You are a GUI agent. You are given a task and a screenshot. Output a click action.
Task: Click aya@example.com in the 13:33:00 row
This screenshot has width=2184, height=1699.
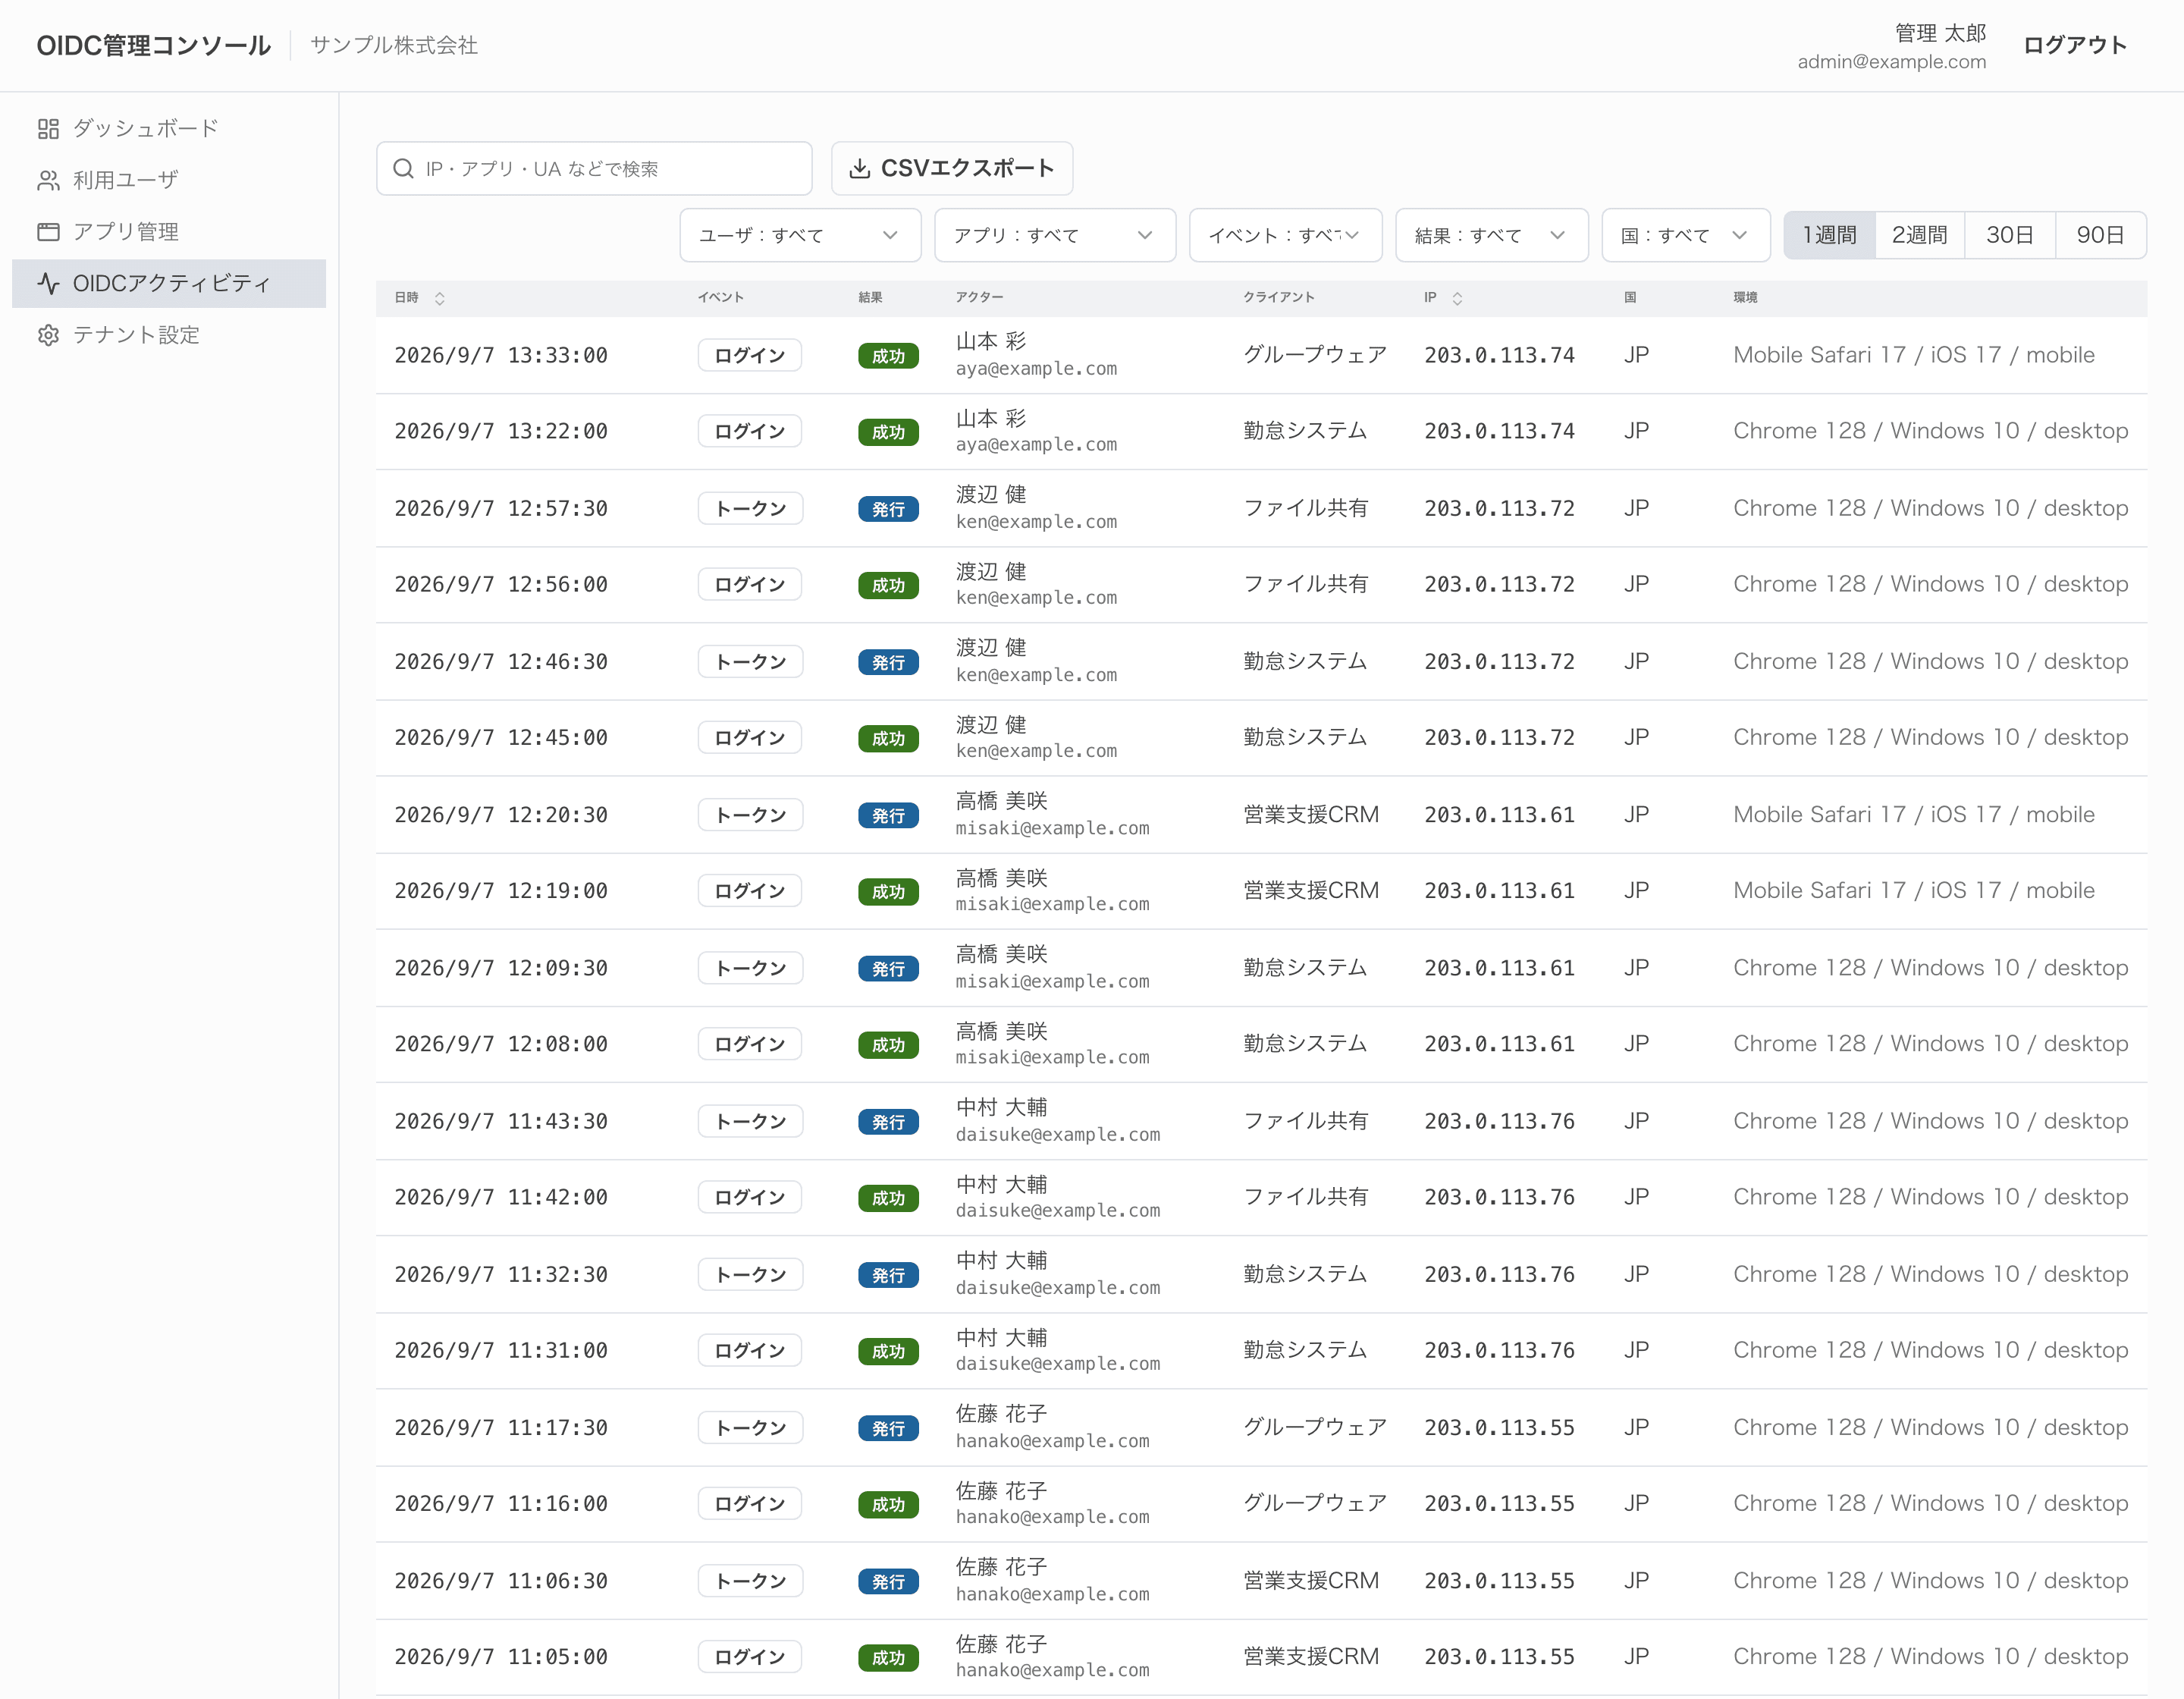click(1036, 369)
